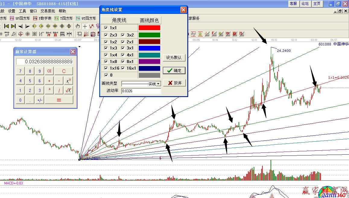Uncheck the 2x3 angle line
The height and width of the screenshot is (198, 349).
coord(106,35)
